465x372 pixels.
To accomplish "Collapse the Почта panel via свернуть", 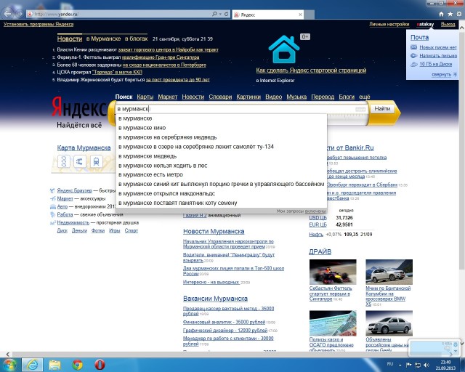I will (x=444, y=74).
